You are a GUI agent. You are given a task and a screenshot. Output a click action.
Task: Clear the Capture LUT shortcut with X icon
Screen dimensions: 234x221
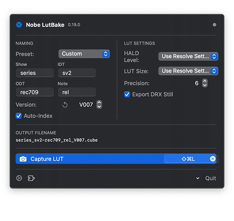click(x=213, y=159)
